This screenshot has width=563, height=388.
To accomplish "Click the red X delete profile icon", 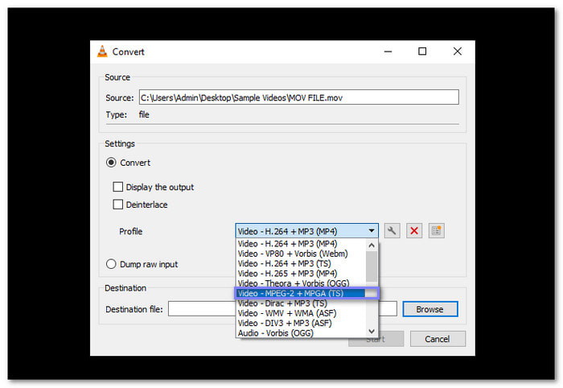I will click(x=414, y=231).
